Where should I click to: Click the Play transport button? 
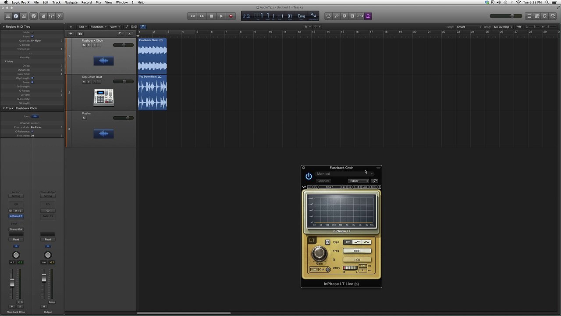(221, 16)
